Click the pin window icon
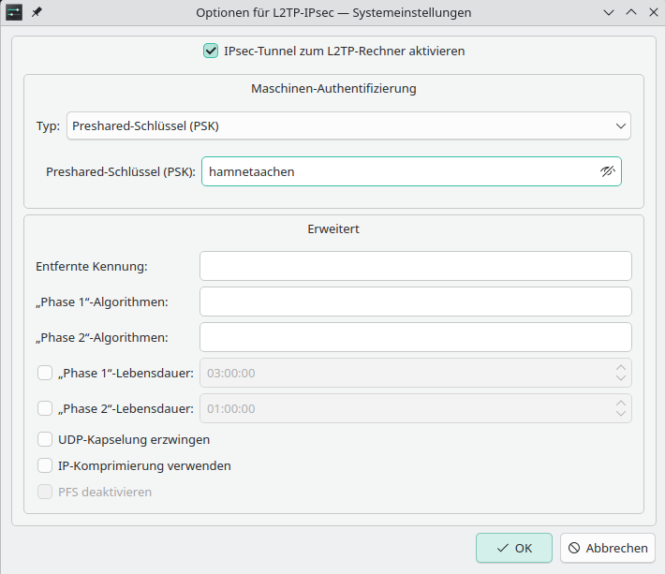 pyautogui.click(x=37, y=12)
